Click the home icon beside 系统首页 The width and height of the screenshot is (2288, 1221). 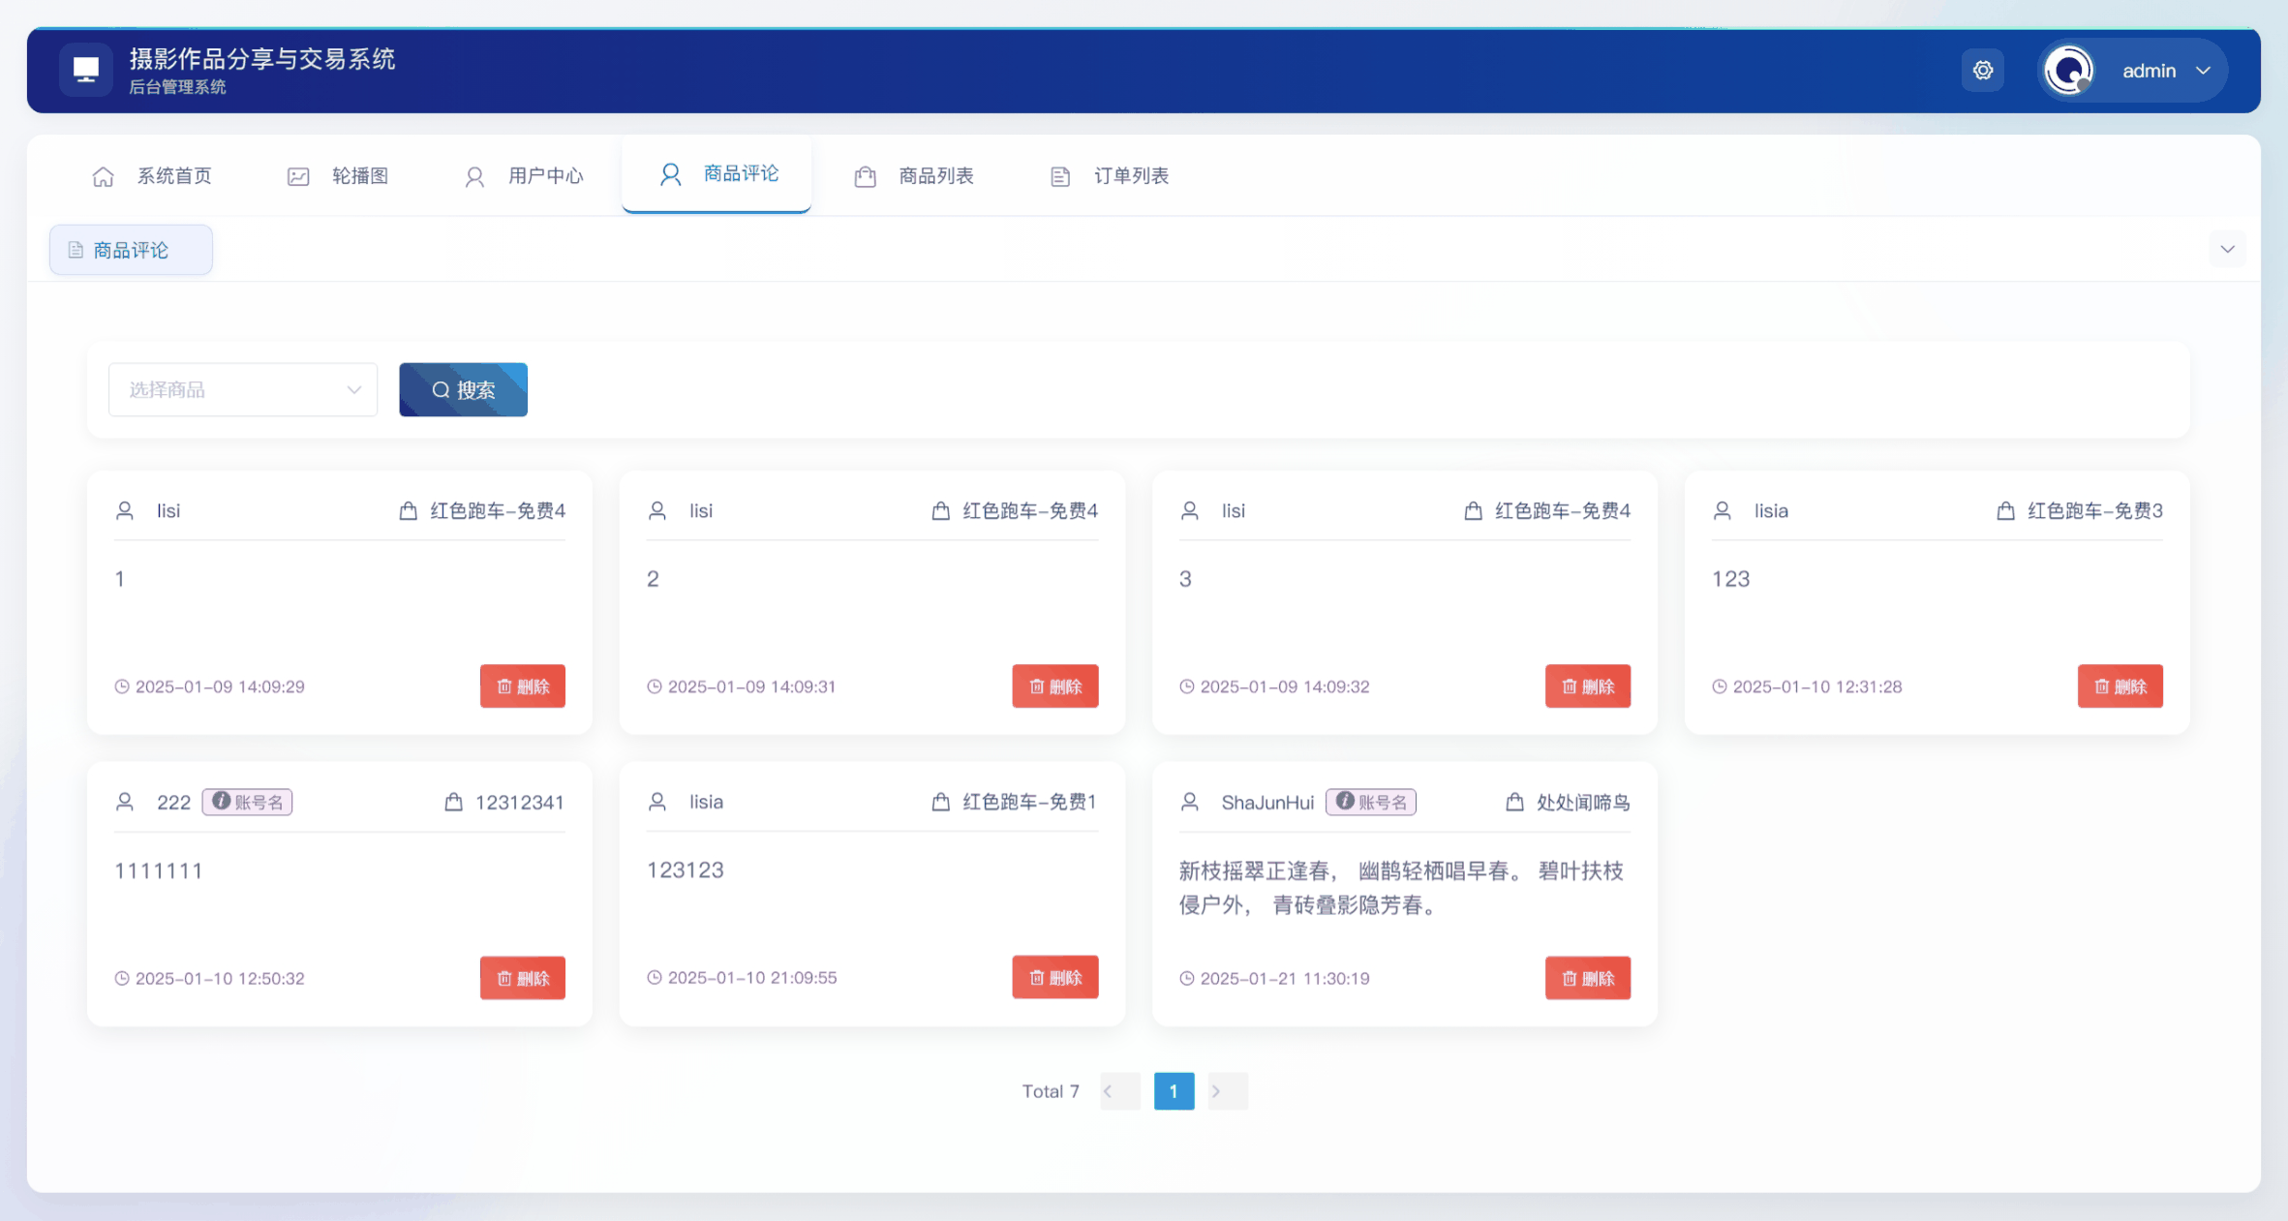[104, 176]
